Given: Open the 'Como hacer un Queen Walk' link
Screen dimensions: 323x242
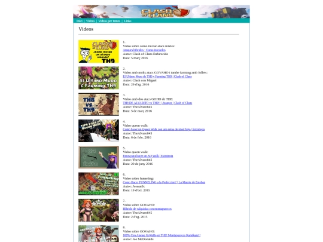Looking at the screenshot, I should point(164,129).
